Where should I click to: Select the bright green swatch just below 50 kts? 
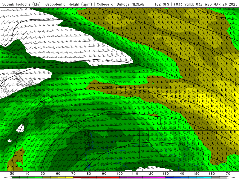[39, 178]
